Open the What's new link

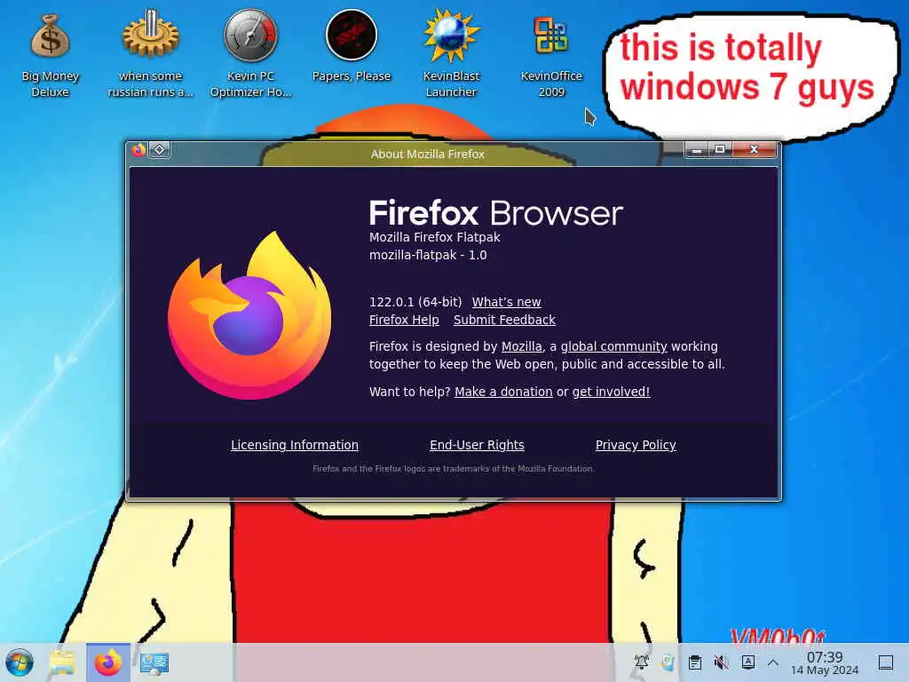506,302
